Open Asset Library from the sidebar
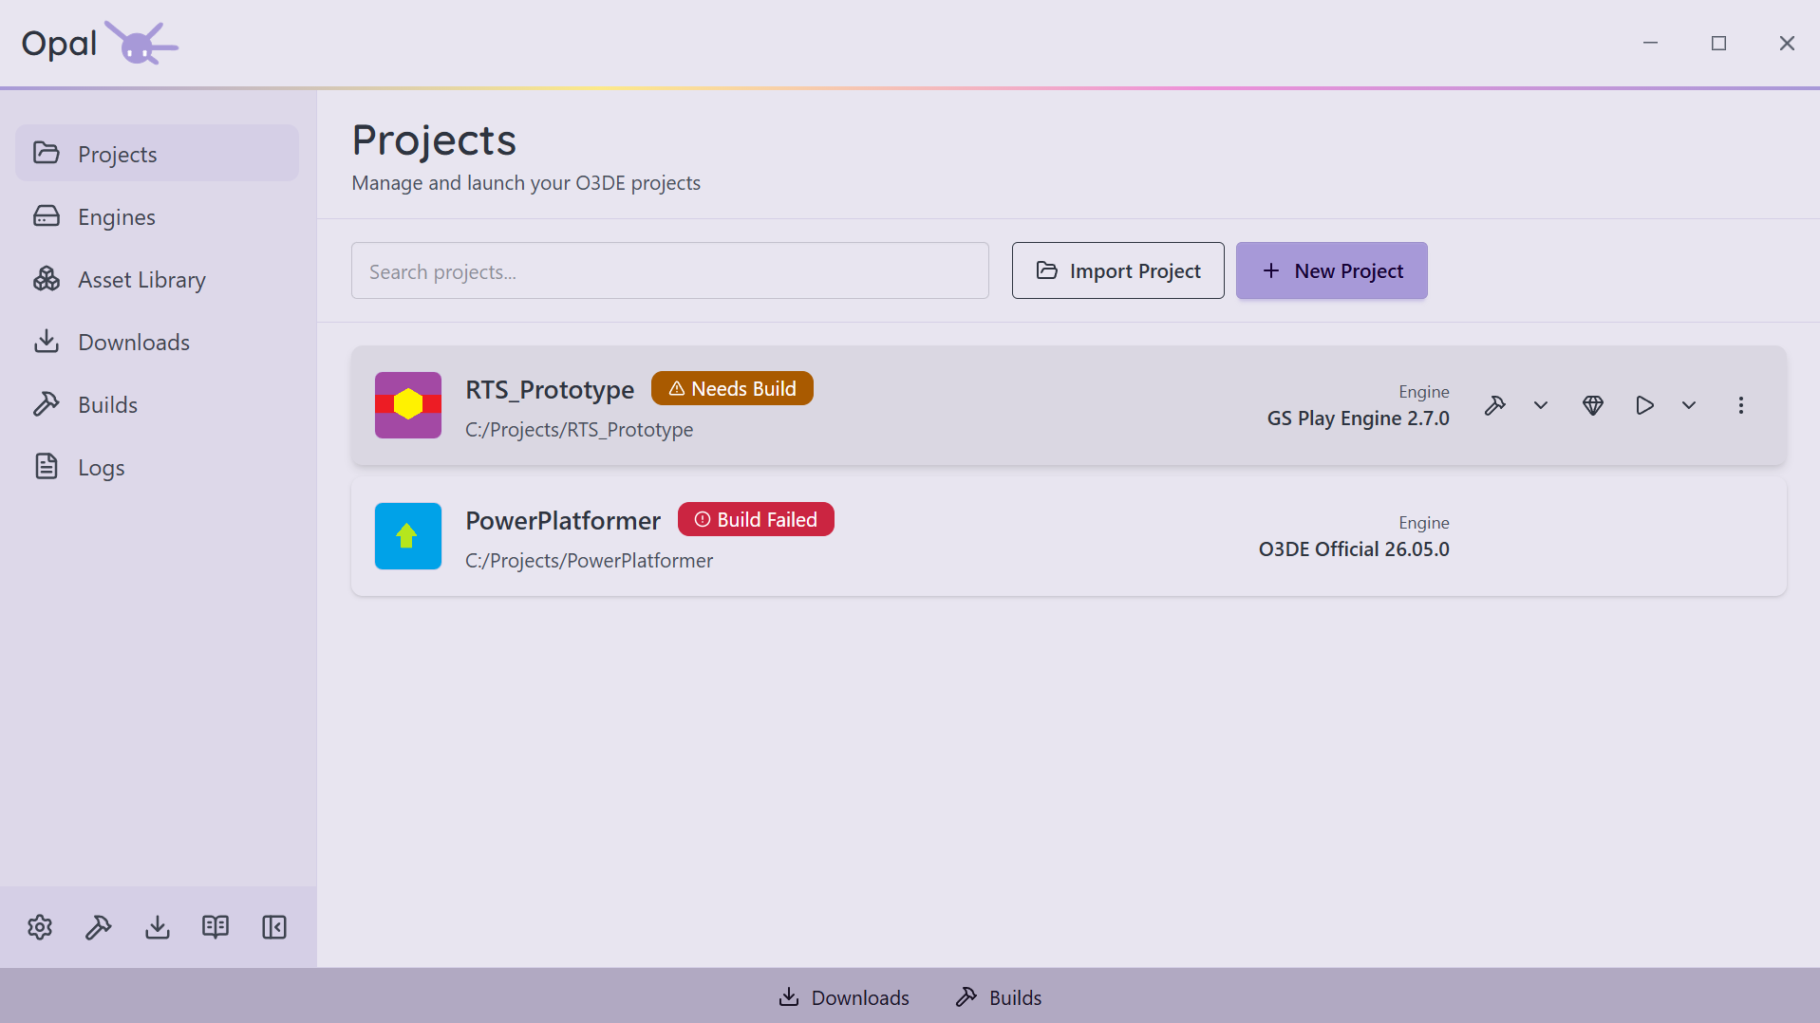The image size is (1820, 1023). pos(157,279)
